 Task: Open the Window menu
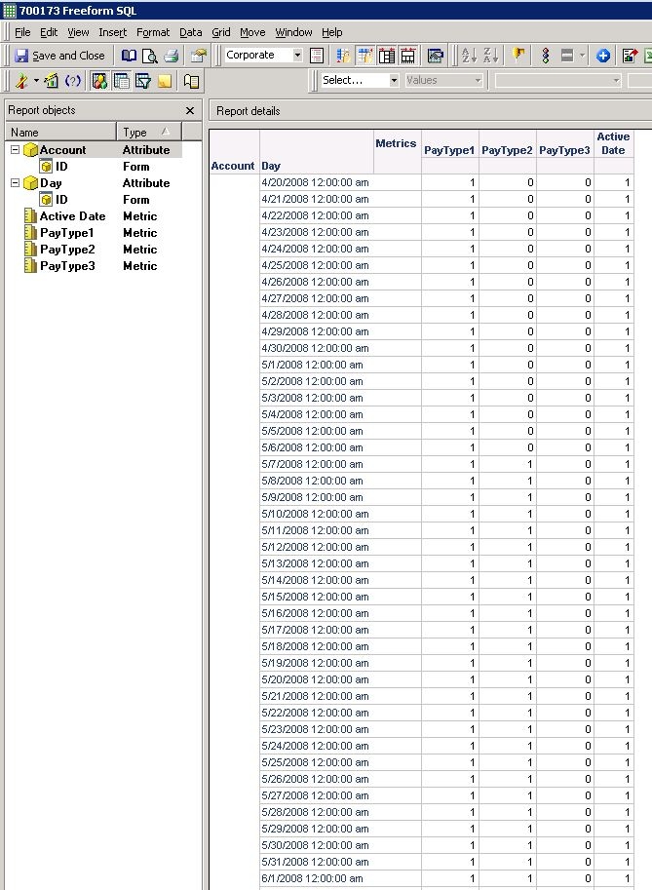pos(293,32)
